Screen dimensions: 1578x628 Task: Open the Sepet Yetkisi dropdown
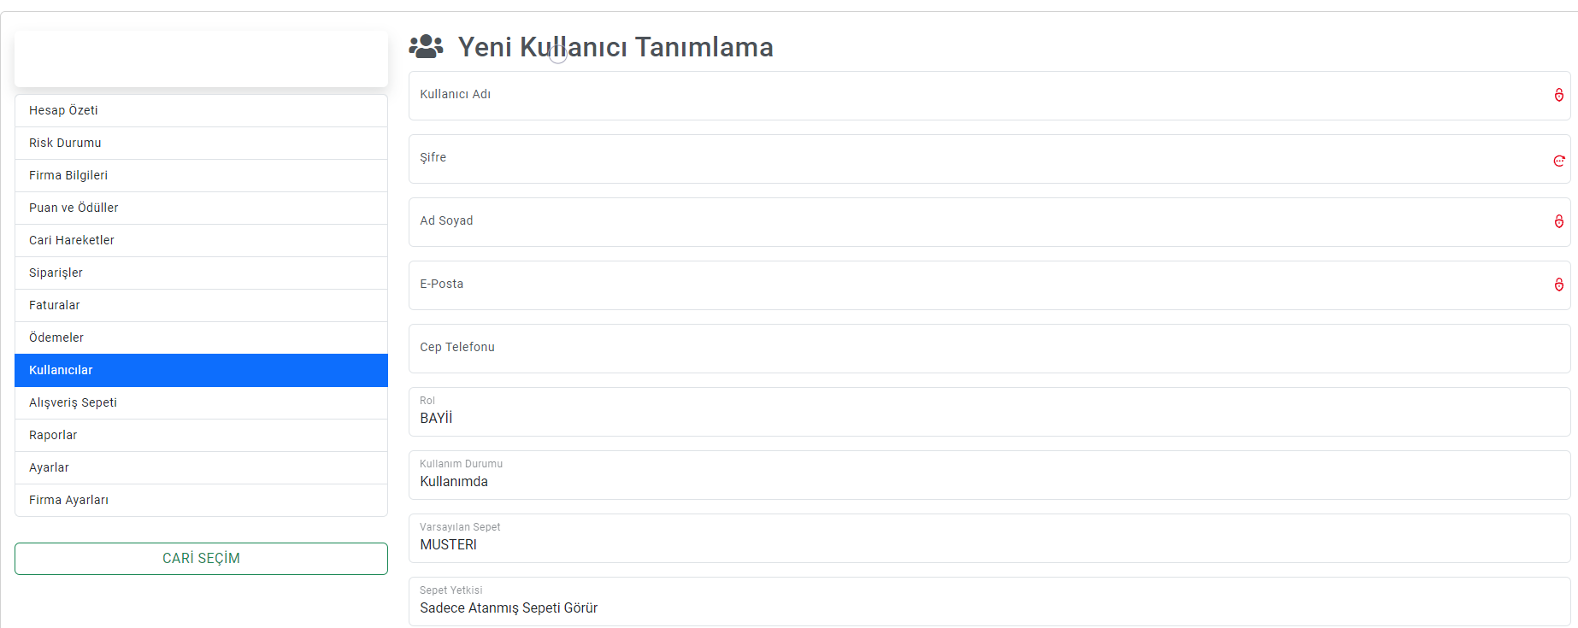point(989,602)
